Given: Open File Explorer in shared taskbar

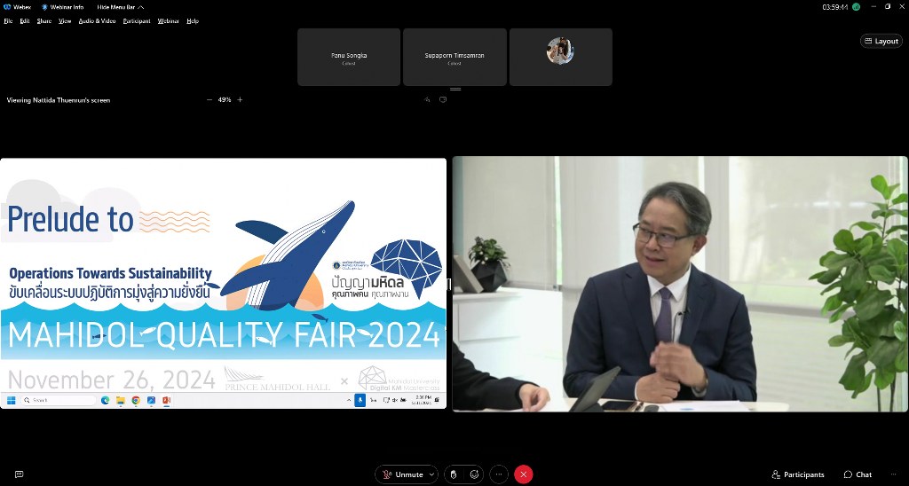Looking at the screenshot, I should click(x=121, y=400).
